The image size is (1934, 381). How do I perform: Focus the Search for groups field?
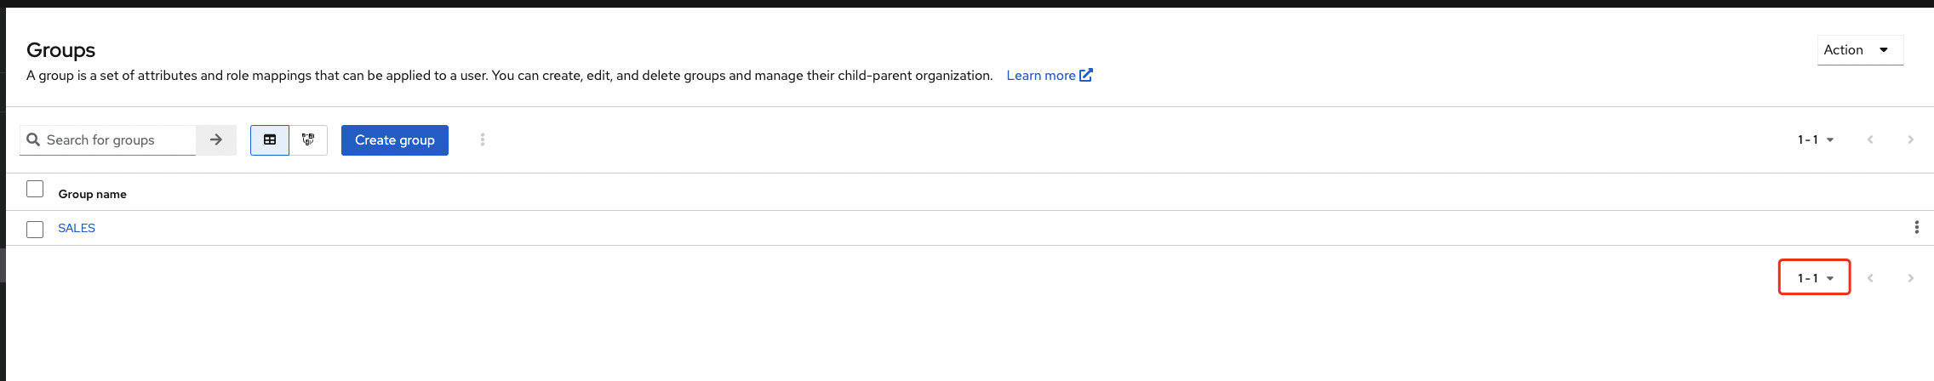coord(117,139)
